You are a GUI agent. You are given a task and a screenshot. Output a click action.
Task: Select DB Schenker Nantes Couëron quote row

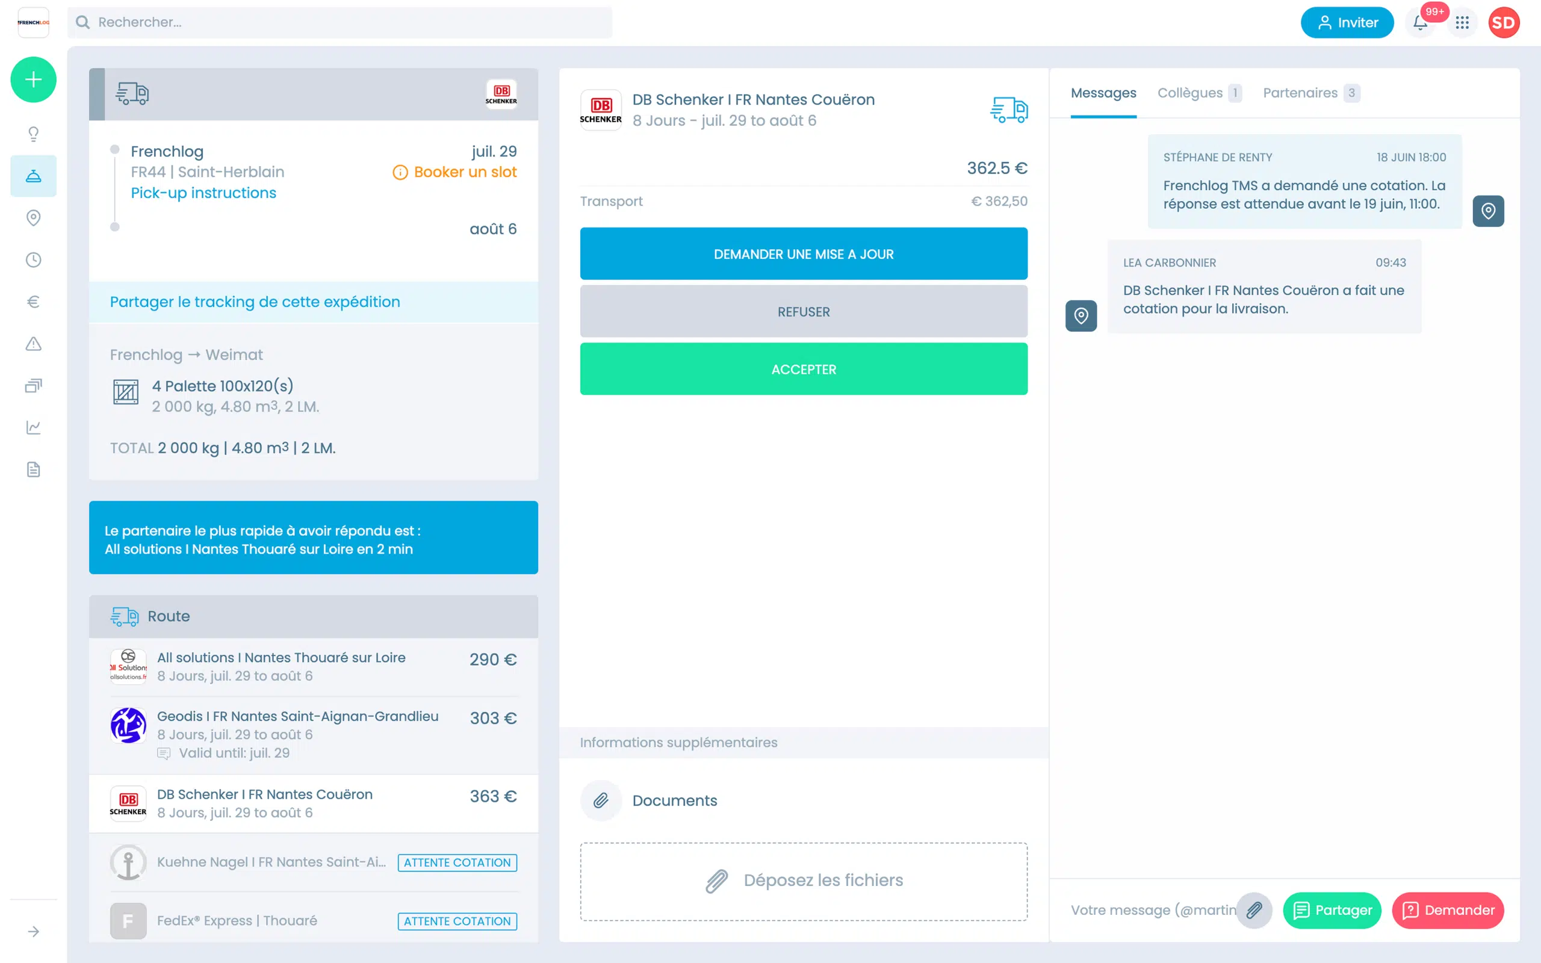click(313, 803)
